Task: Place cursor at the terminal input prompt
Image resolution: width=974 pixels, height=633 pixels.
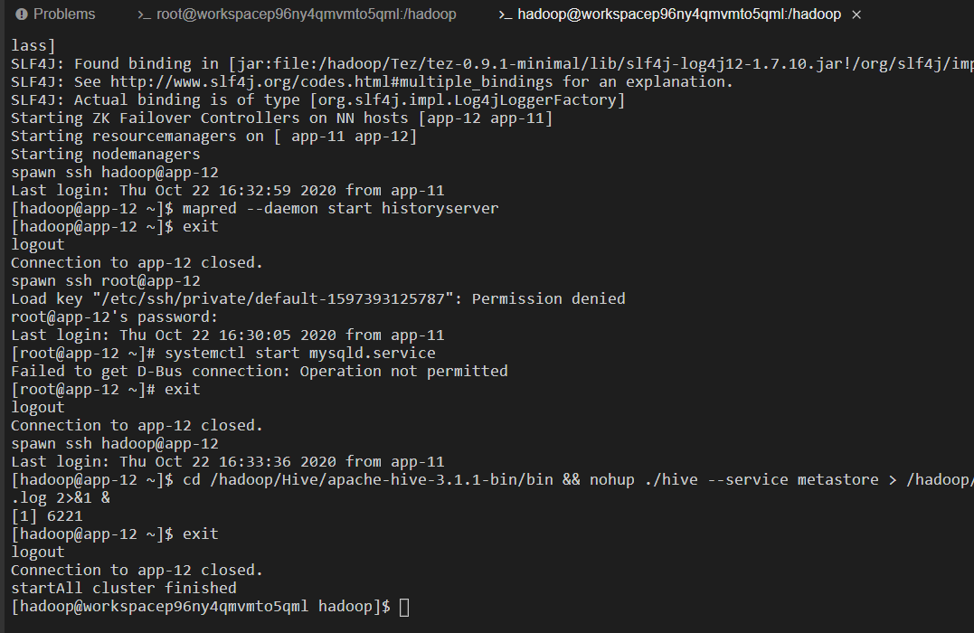Action: (x=403, y=607)
